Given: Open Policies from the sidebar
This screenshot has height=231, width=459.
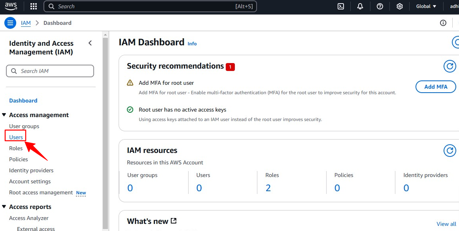Looking at the screenshot, I should 19,159.
